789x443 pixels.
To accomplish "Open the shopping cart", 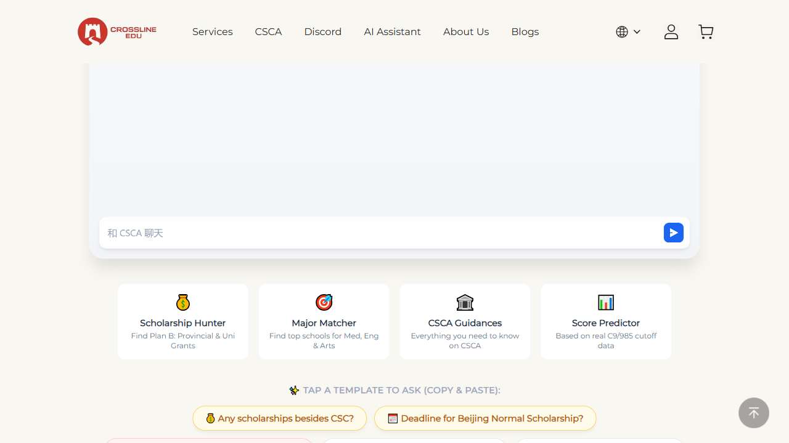I will coord(706,32).
